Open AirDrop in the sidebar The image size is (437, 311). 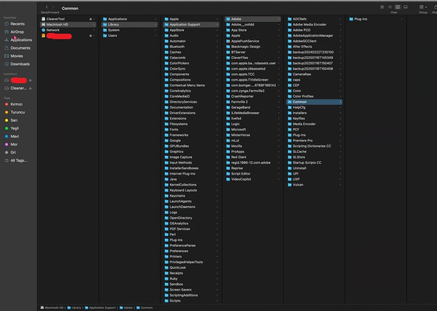[x=17, y=32]
